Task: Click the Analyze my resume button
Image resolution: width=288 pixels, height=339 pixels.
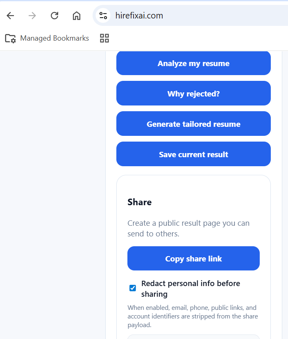Action: [x=193, y=63]
